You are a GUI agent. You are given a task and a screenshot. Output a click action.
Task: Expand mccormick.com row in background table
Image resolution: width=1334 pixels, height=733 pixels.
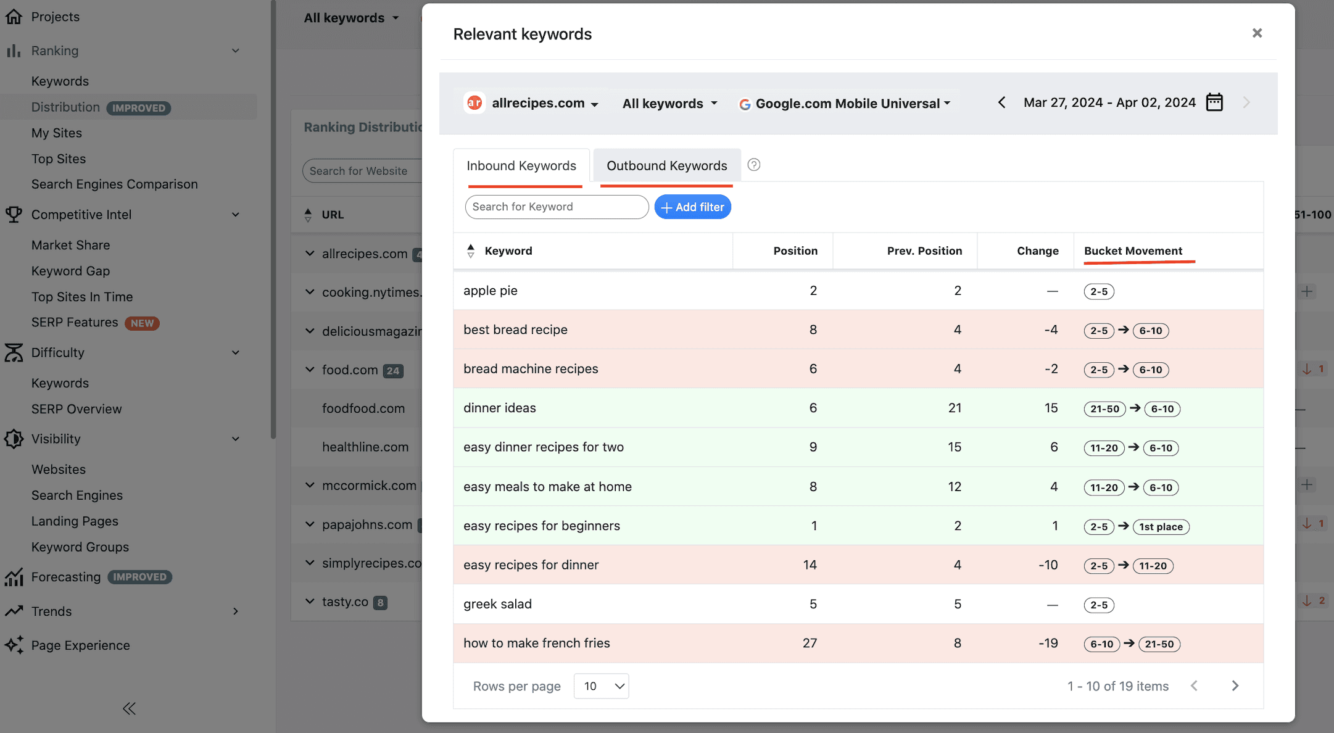tap(310, 485)
